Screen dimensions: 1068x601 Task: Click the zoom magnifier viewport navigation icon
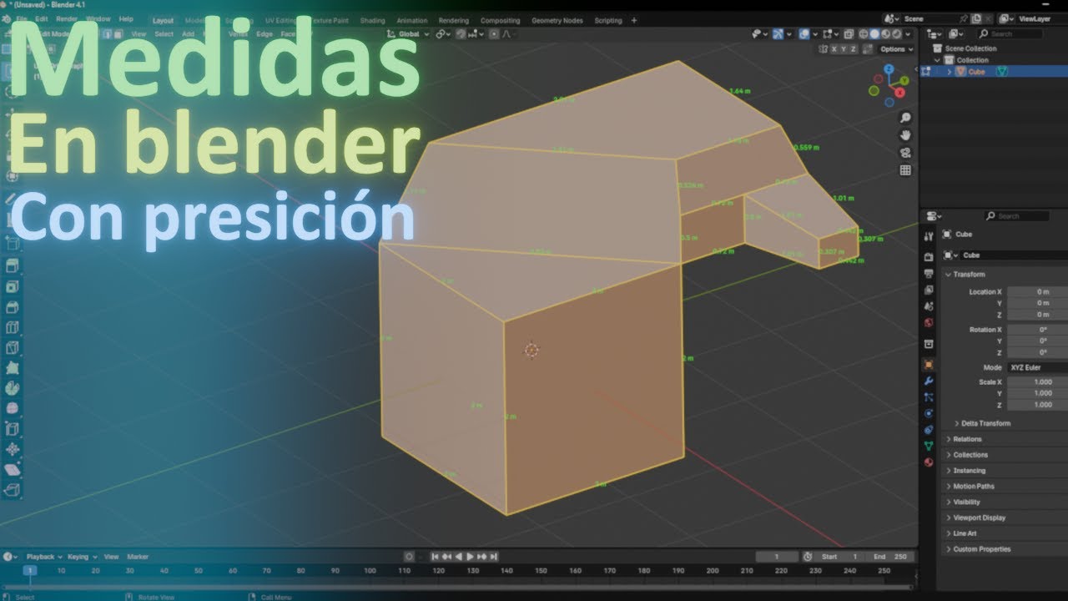pos(905,118)
